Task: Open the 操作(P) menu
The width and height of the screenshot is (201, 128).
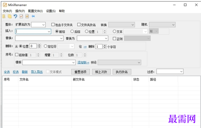Action: point(20,11)
